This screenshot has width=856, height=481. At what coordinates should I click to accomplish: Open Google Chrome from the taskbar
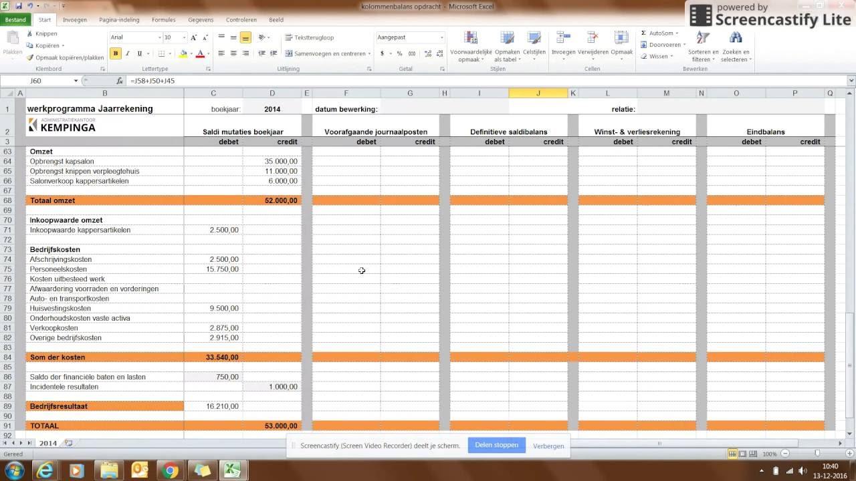pyautogui.click(x=171, y=470)
